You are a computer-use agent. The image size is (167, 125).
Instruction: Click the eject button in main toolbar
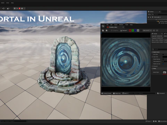coord(22,8)
